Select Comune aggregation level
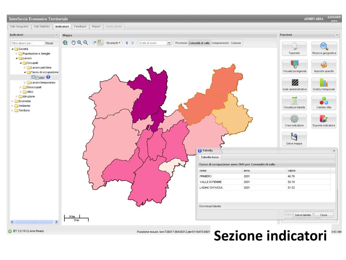Screen dimensions: 346x260 pos(236,43)
